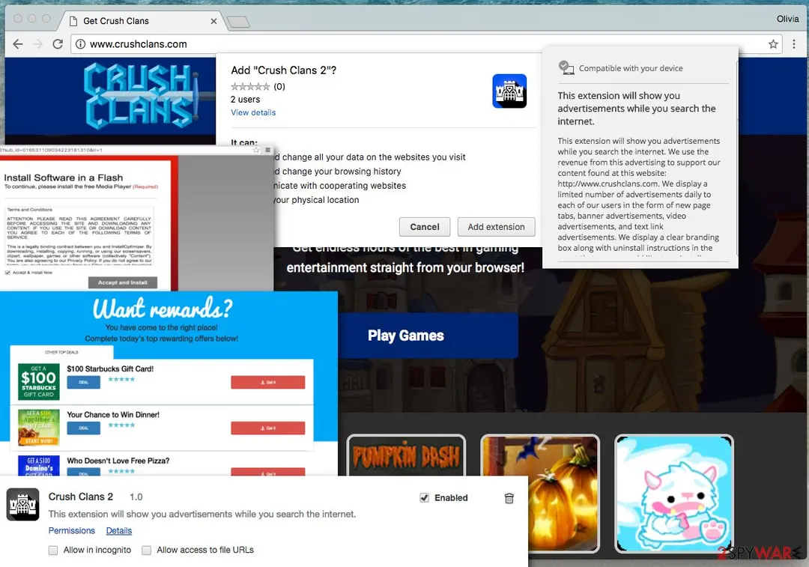Toggle the Accept & Install Now checkbox
The height and width of the screenshot is (567, 809).
(7, 273)
